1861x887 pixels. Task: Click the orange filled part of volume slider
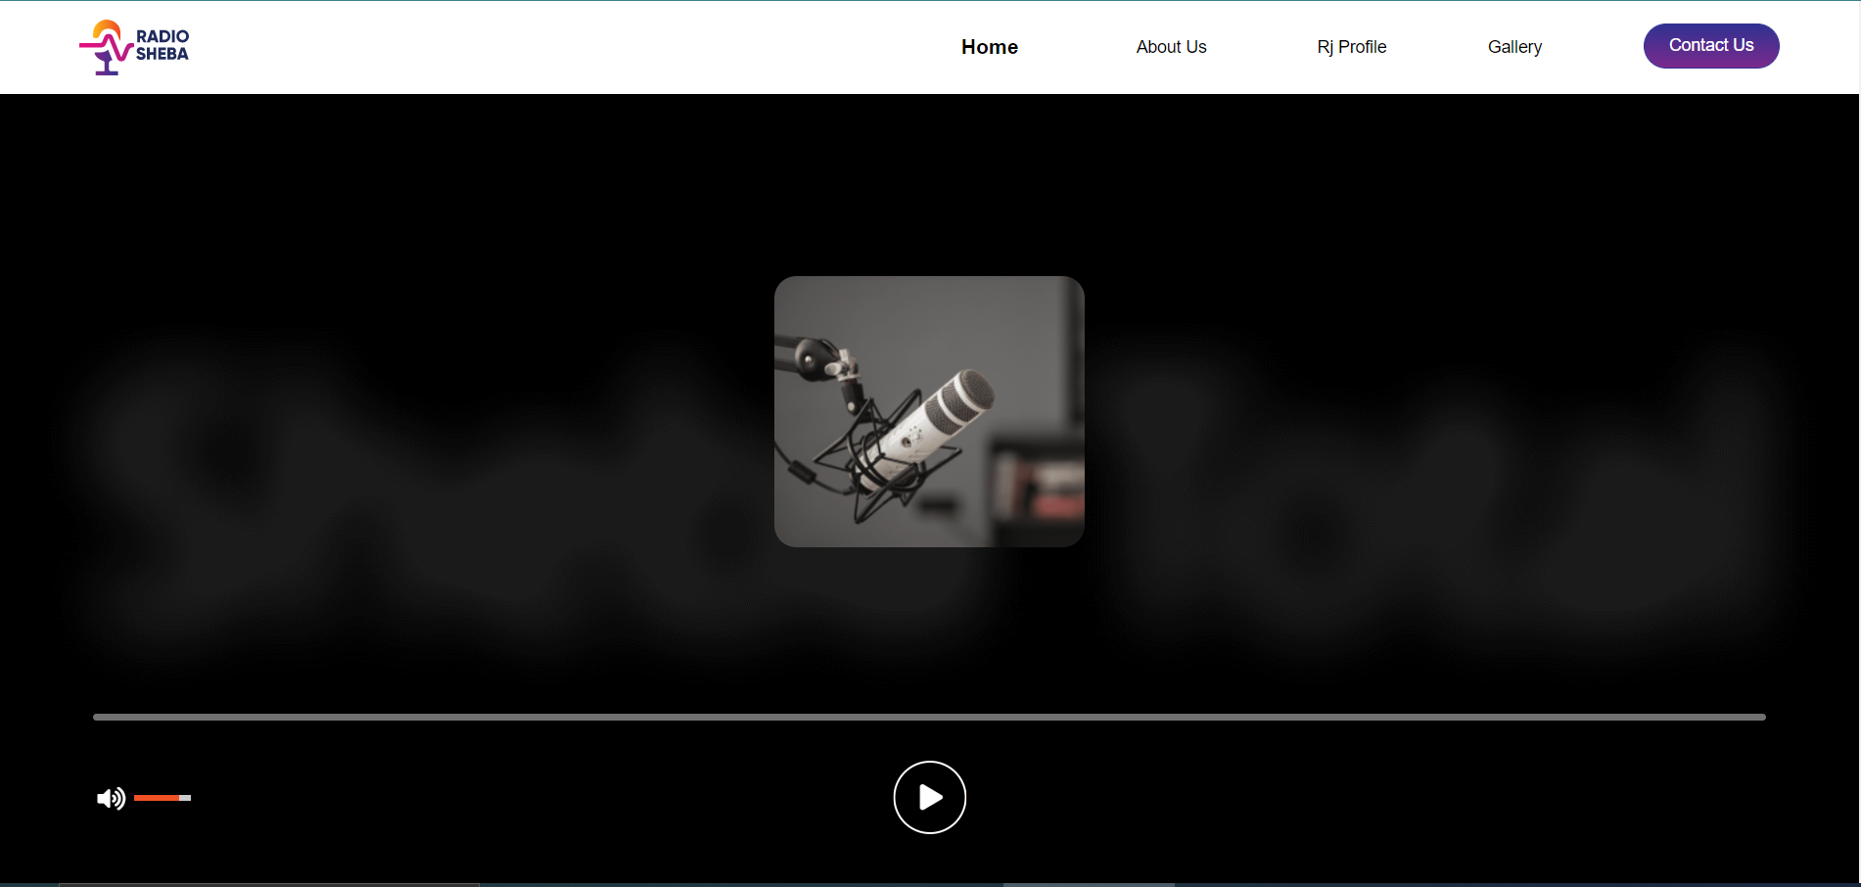pos(156,798)
